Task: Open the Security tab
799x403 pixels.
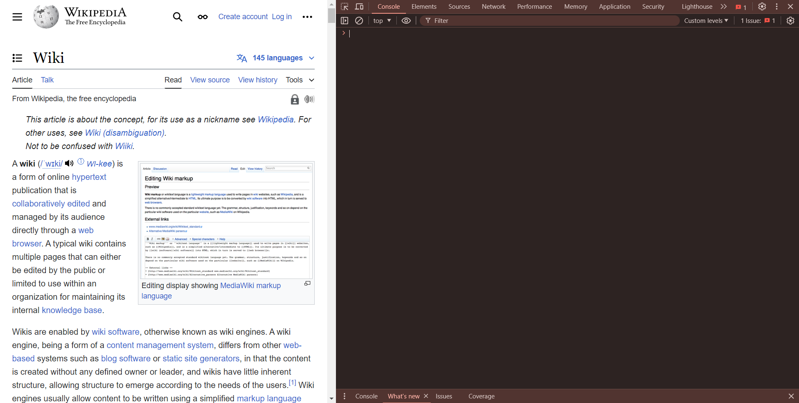Action: (653, 7)
